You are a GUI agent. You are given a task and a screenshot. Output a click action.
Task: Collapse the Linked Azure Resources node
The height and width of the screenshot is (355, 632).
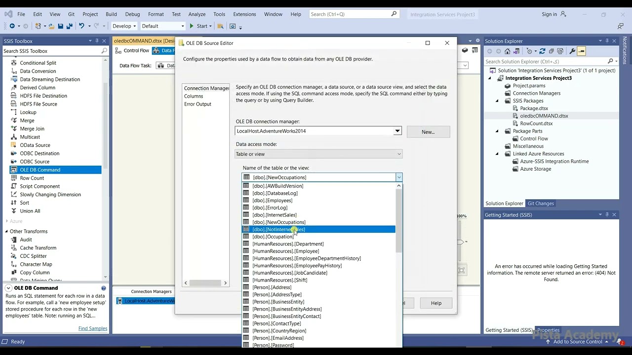tap(498, 154)
